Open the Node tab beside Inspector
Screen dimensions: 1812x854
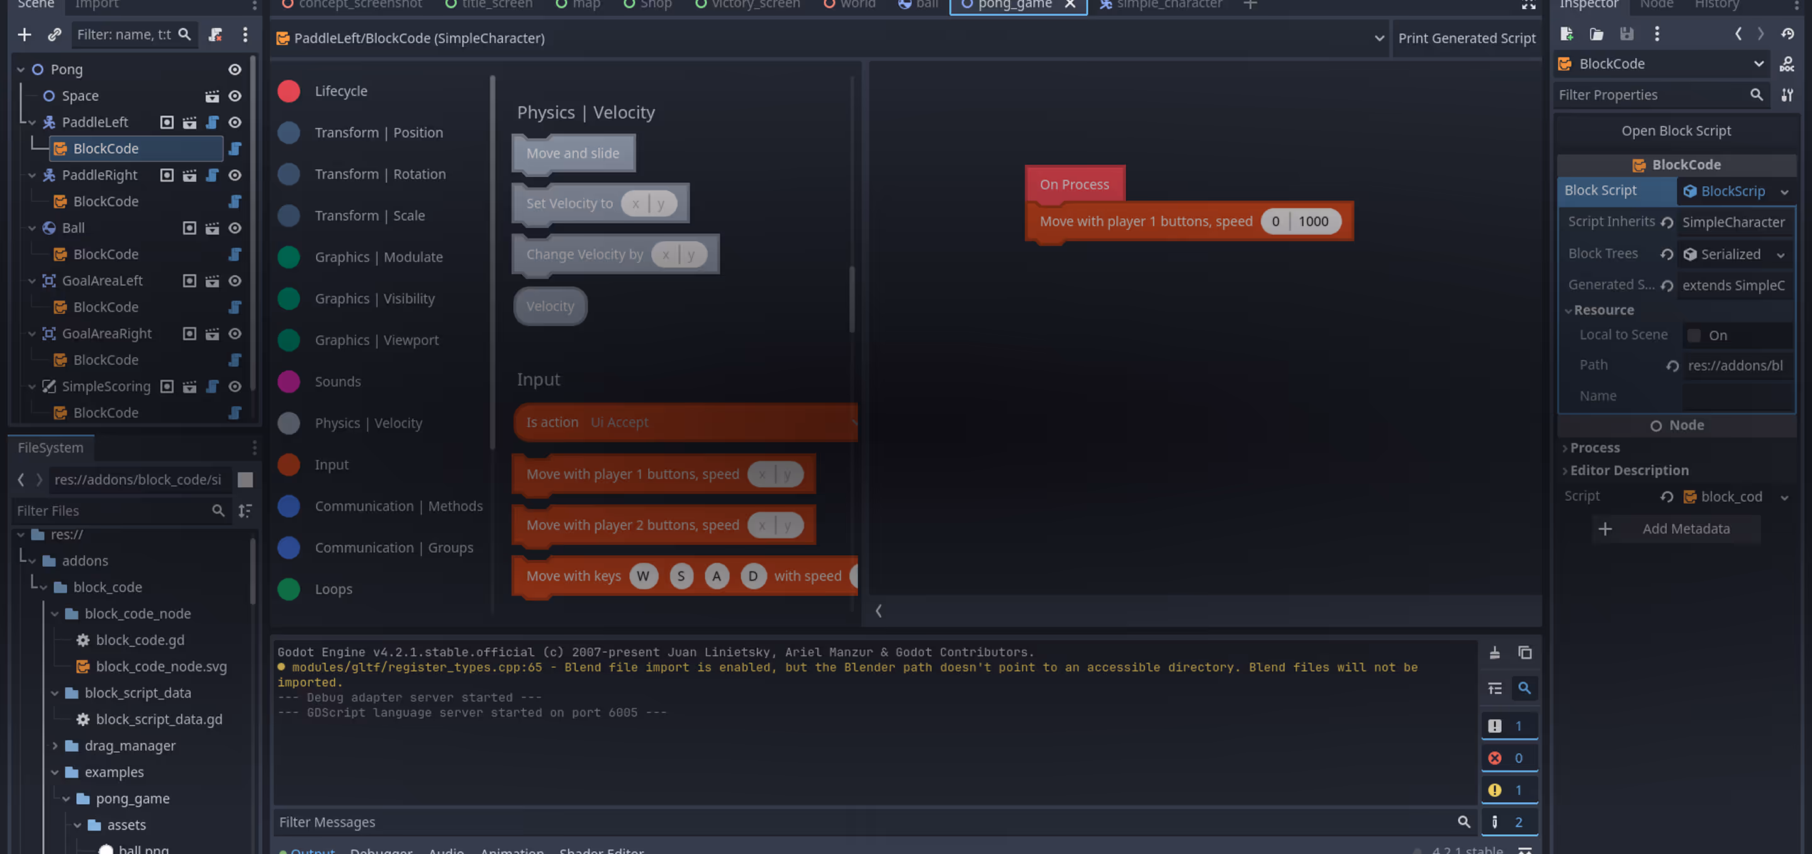1656,4
